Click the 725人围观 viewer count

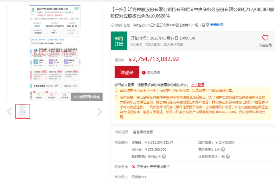pos(153,45)
